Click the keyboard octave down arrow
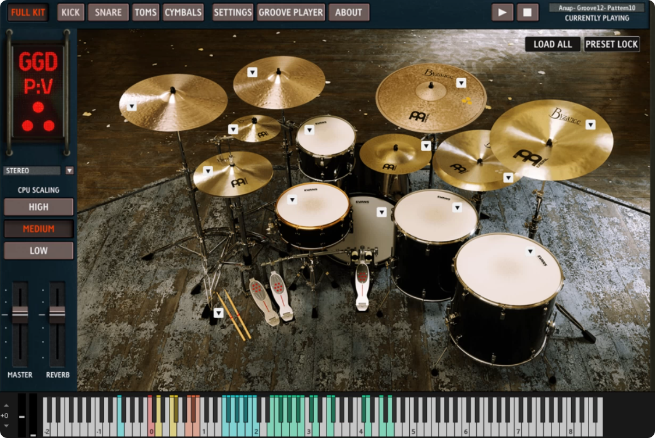This screenshot has height=438, width=655. point(6,426)
